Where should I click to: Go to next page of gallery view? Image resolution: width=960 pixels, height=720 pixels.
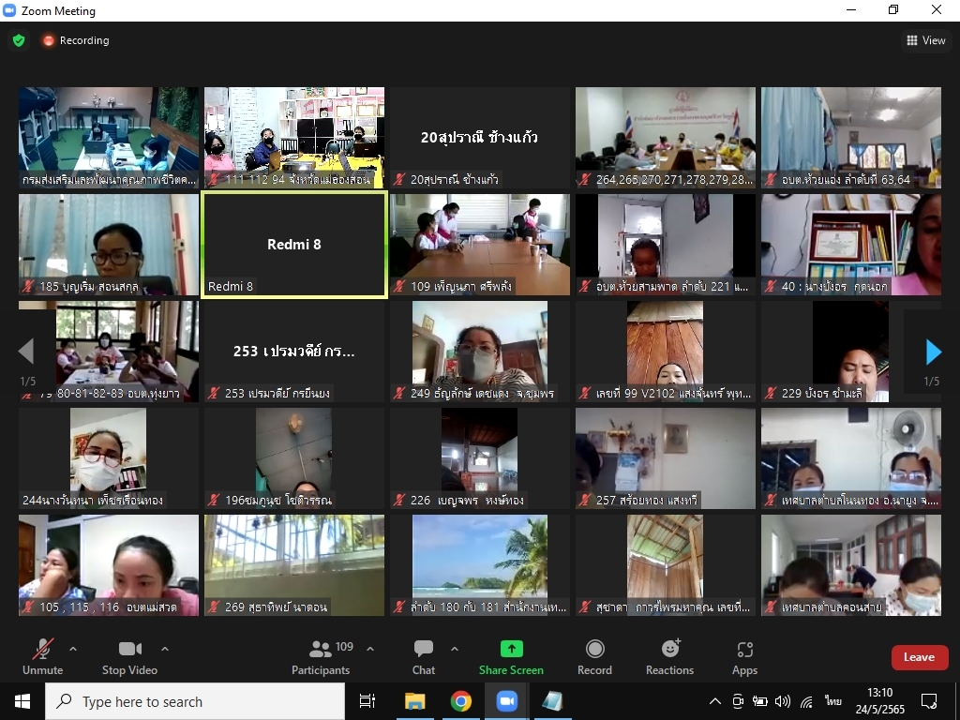point(933,352)
